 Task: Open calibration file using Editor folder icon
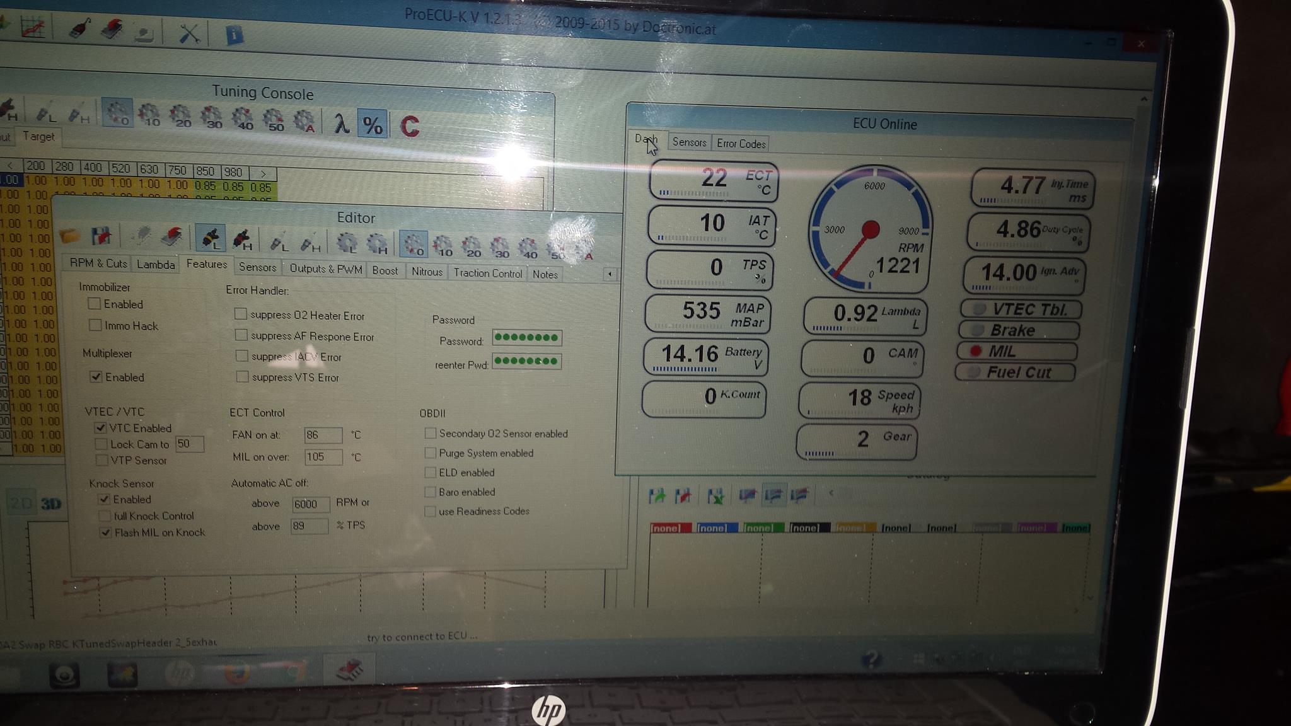(70, 236)
